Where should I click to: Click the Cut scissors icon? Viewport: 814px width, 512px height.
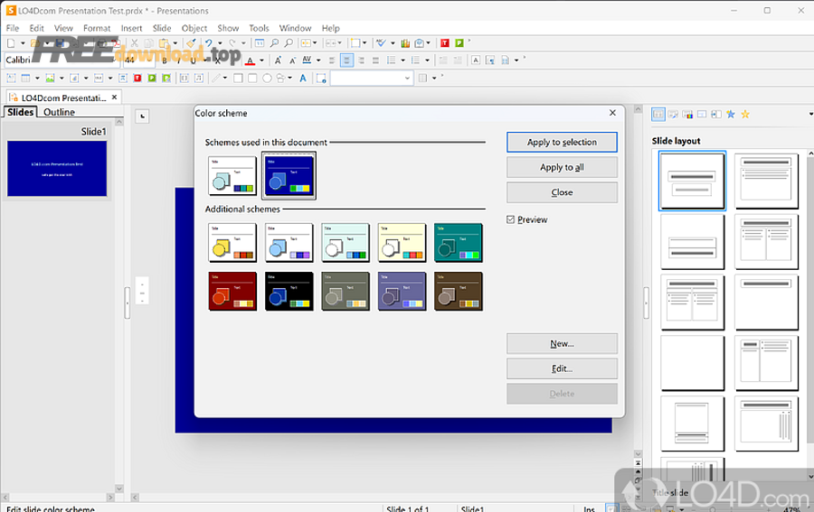pos(135,43)
